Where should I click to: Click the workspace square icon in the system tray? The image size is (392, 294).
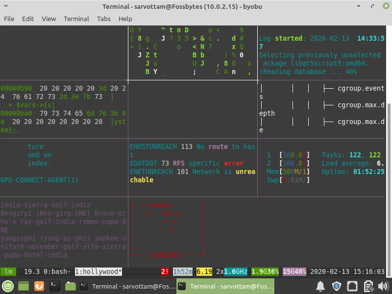tap(352, 286)
